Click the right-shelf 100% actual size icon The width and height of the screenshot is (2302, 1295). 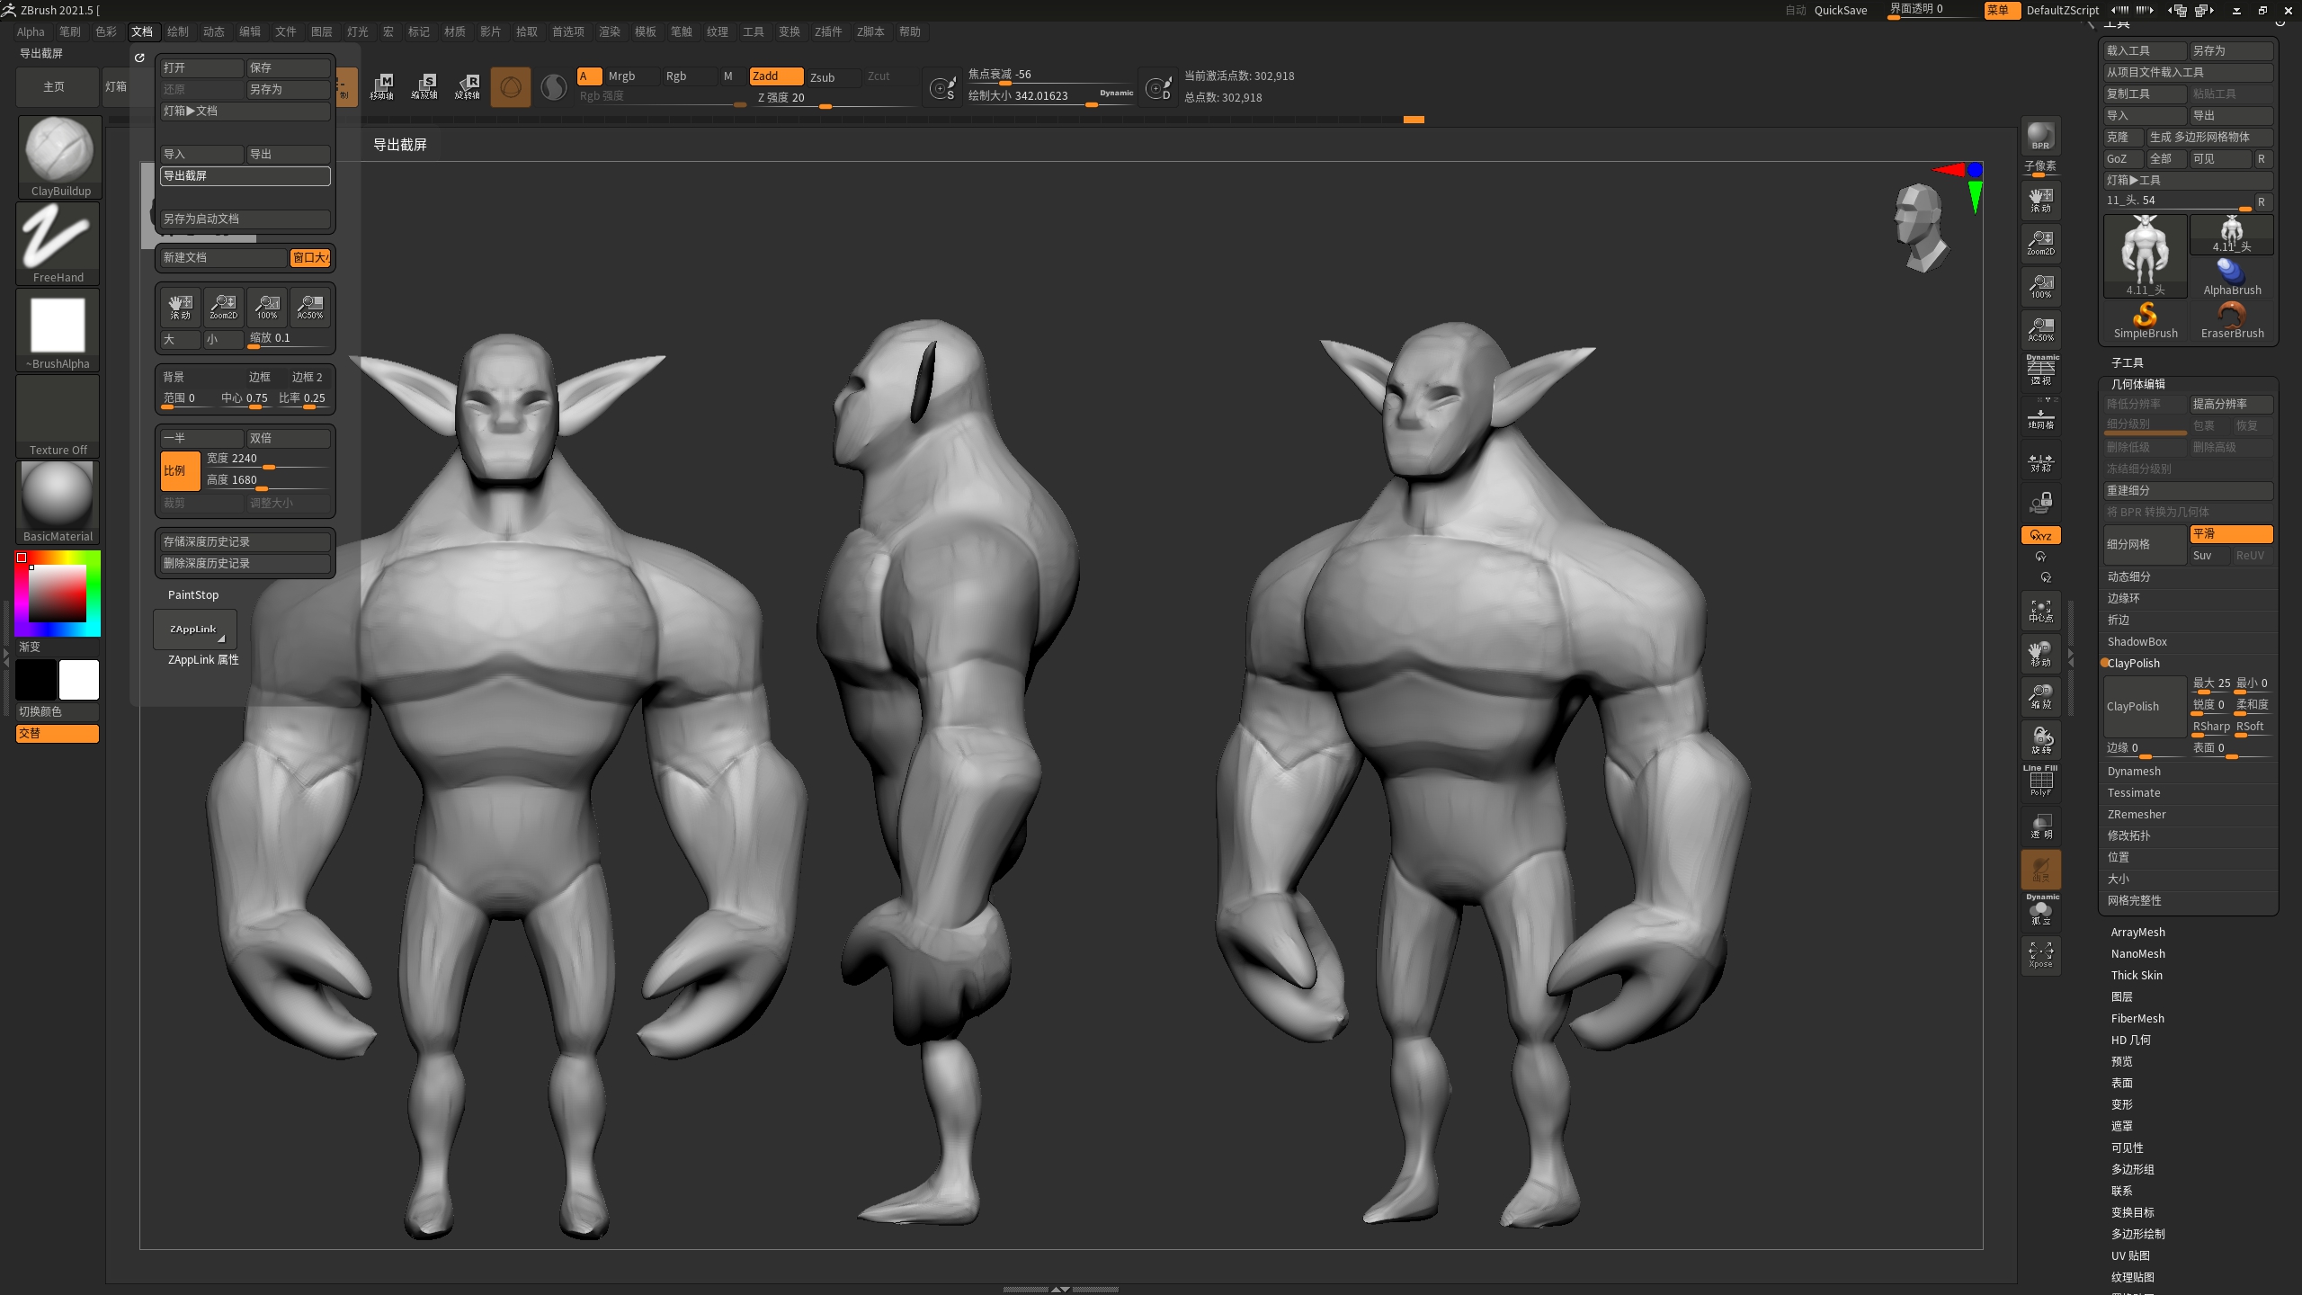2040,286
